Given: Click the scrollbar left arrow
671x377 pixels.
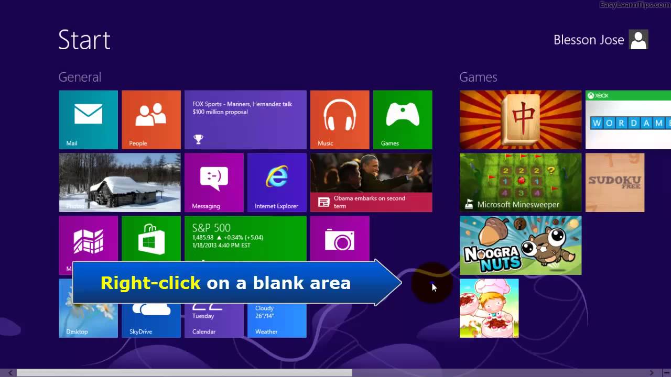Looking at the screenshot, I should [10, 373].
